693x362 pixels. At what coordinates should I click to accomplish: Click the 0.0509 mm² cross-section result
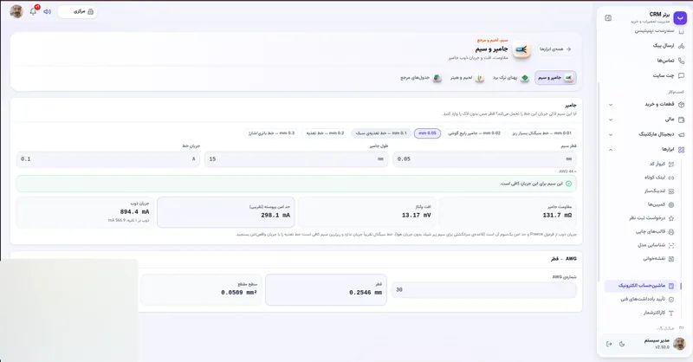coord(202,289)
